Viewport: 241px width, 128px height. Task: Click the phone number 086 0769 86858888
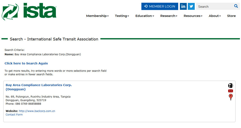[x=28, y=104]
